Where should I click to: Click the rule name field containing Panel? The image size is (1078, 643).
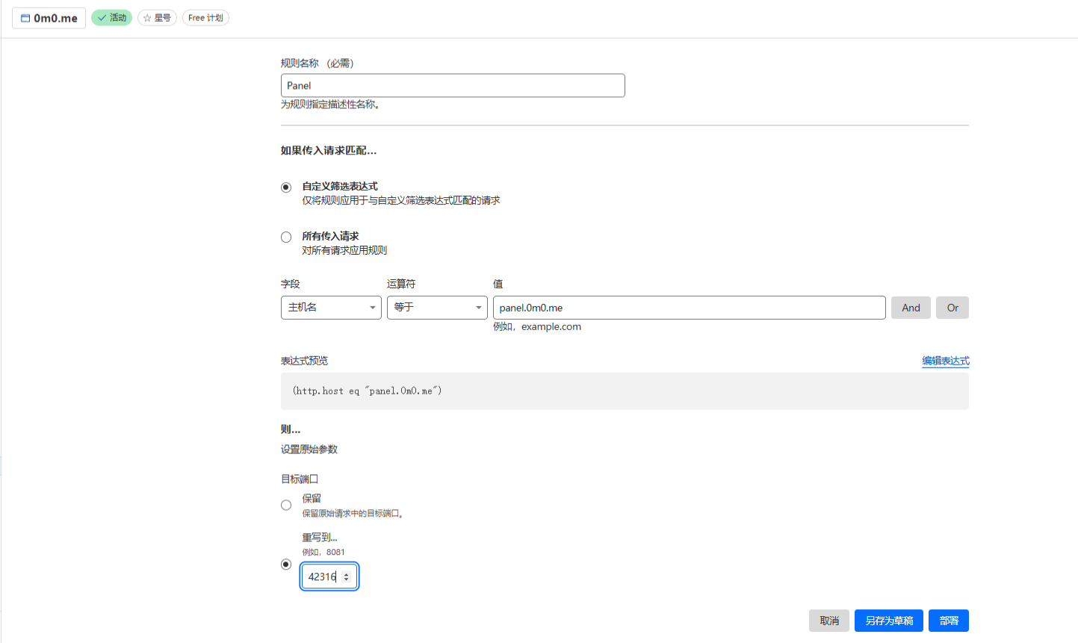452,86
